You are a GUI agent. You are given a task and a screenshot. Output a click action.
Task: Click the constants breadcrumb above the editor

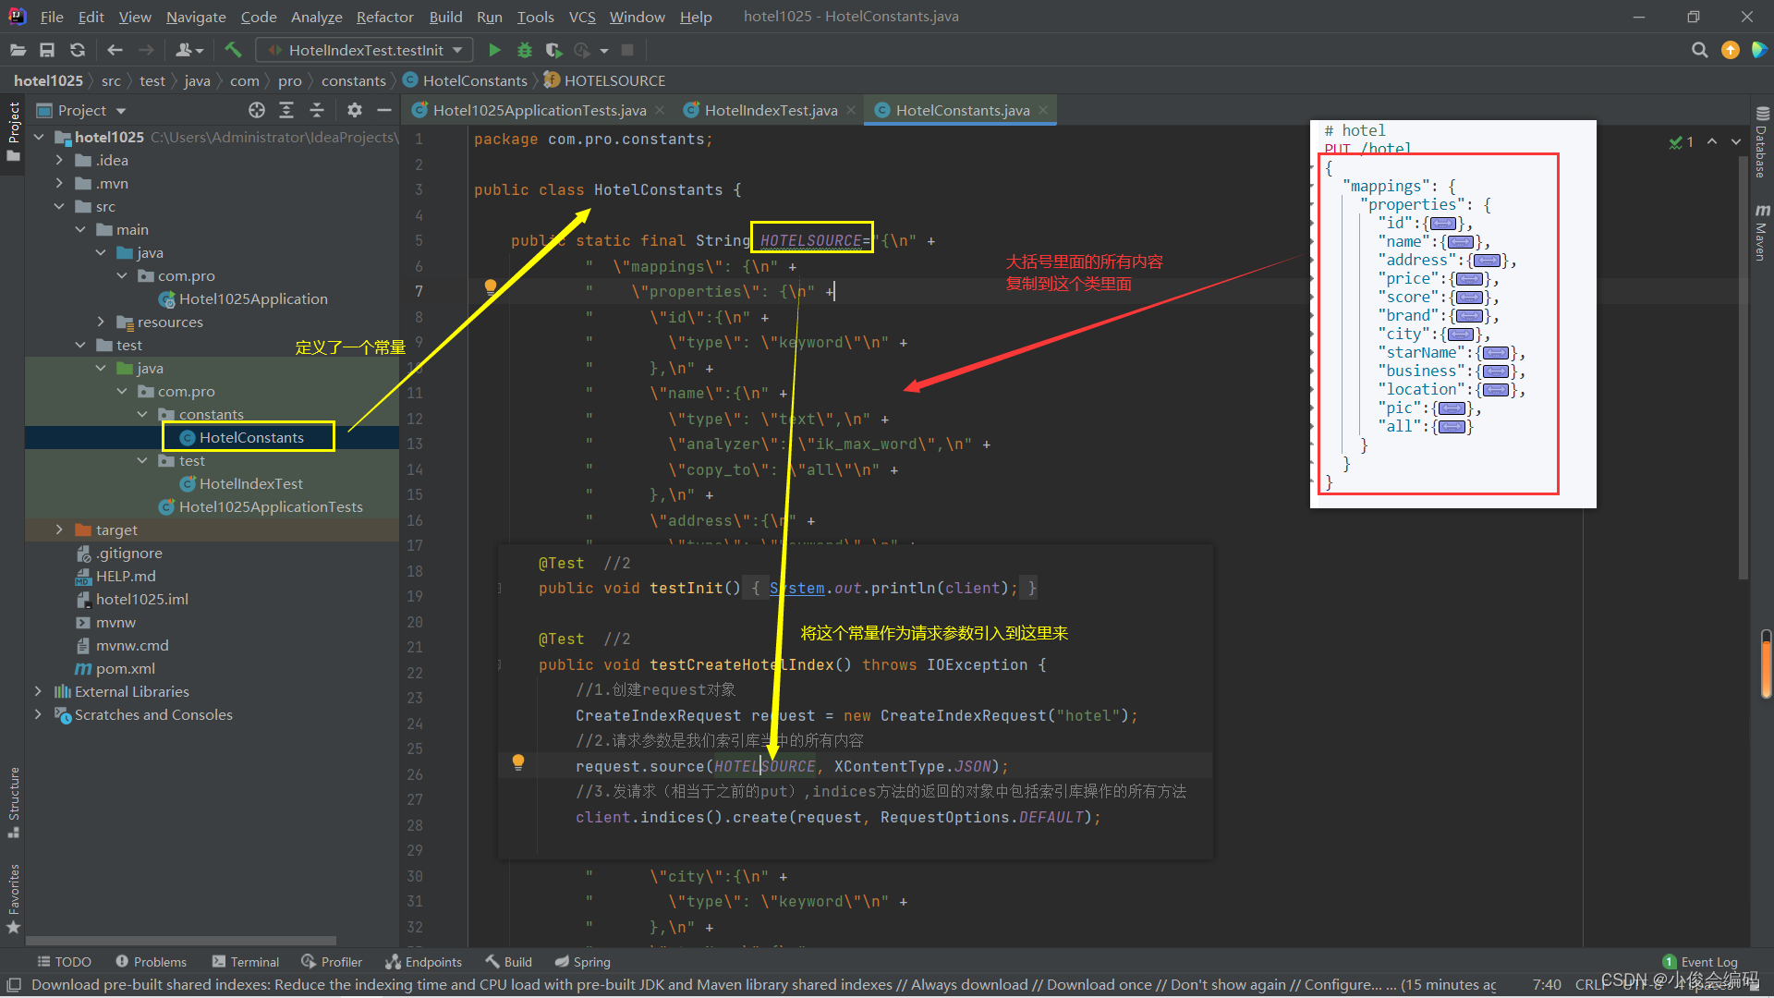(x=353, y=80)
